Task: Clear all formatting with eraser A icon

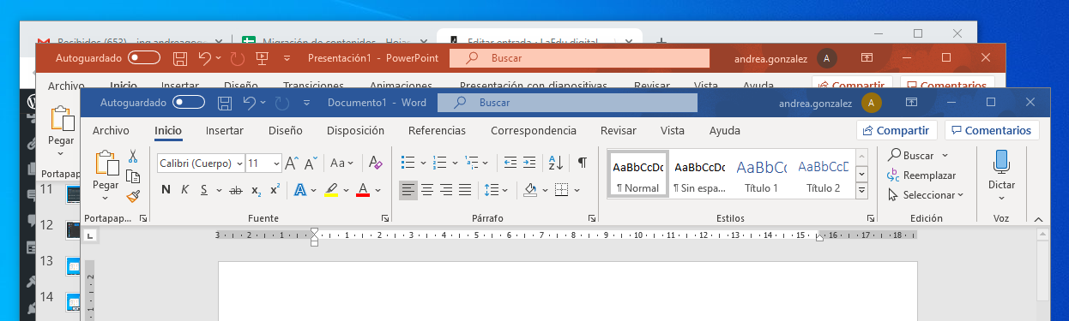Action: [375, 163]
